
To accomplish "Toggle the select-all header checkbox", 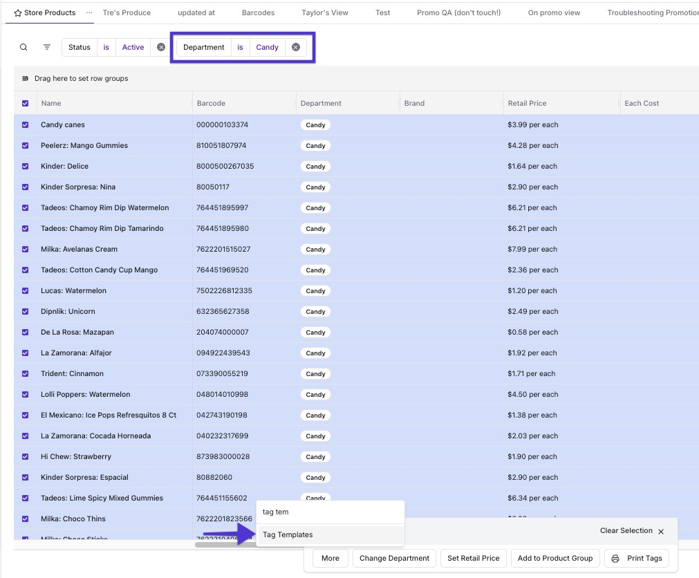I will coord(26,104).
